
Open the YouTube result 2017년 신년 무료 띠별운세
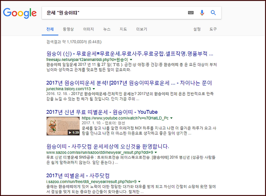[102, 112]
